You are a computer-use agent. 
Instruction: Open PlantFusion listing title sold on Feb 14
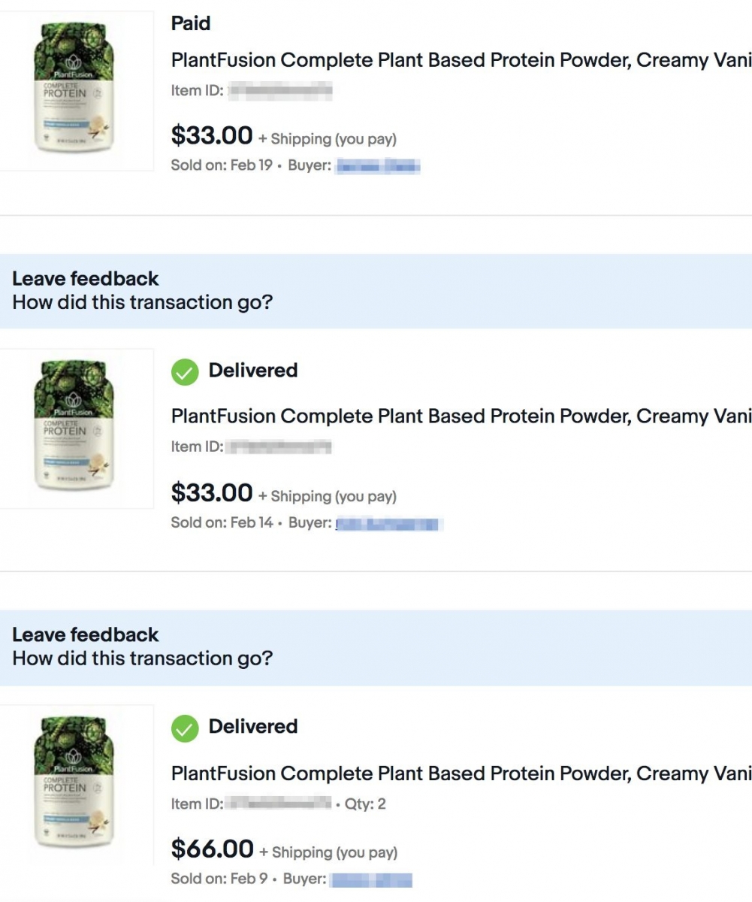[460, 416]
